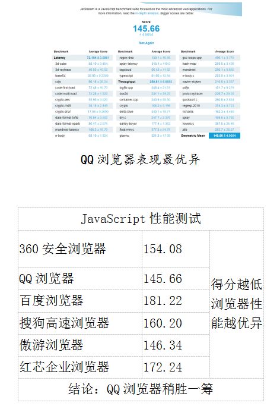Select the 181.22 score cell

point(176,301)
